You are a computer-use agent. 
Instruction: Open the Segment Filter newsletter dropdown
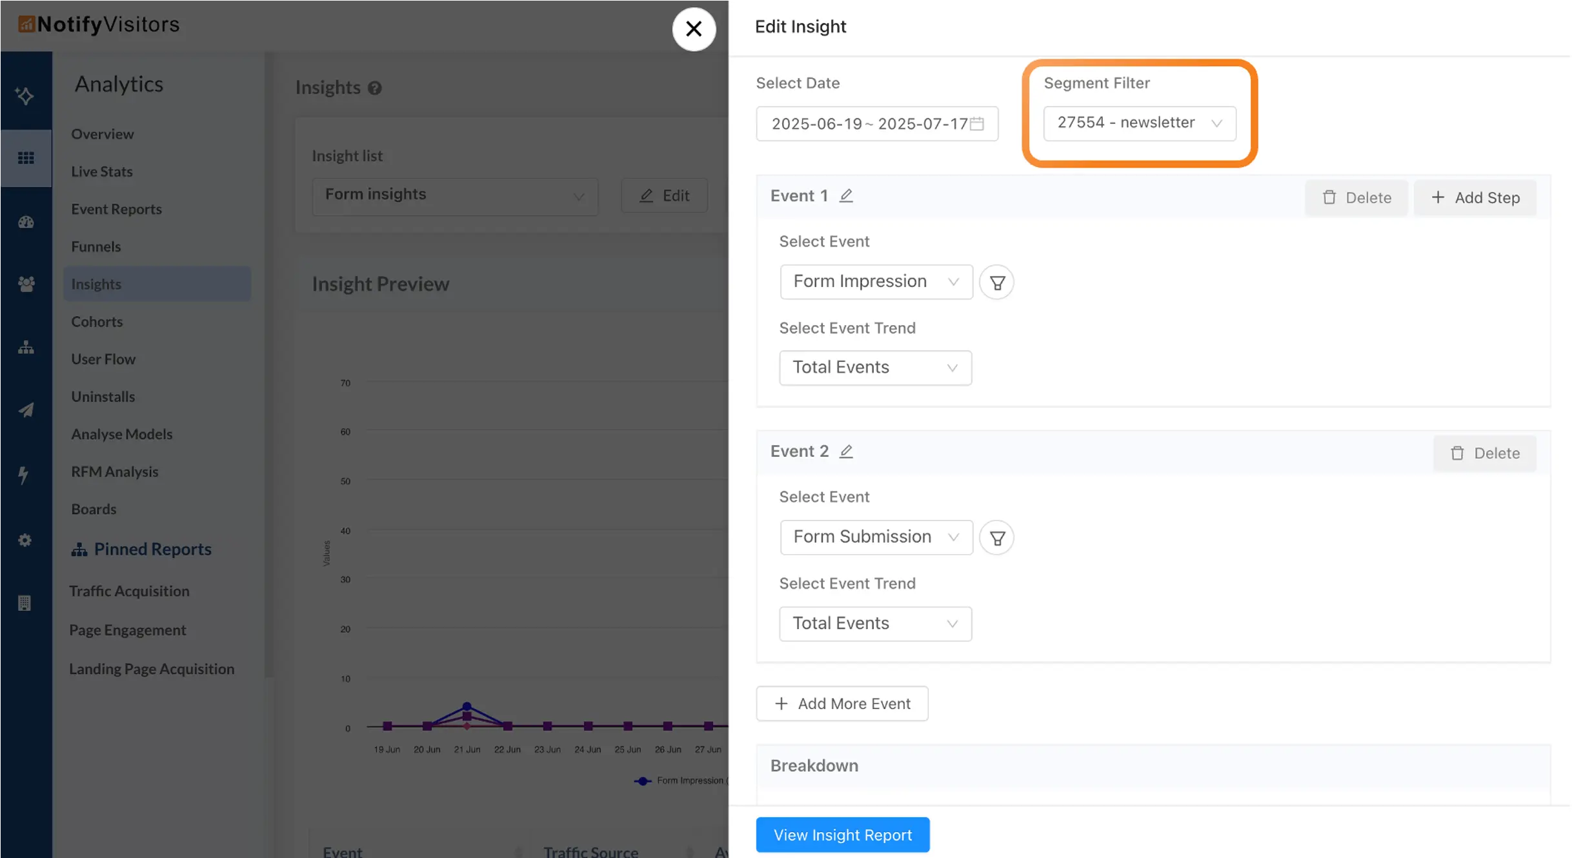[1139, 123]
